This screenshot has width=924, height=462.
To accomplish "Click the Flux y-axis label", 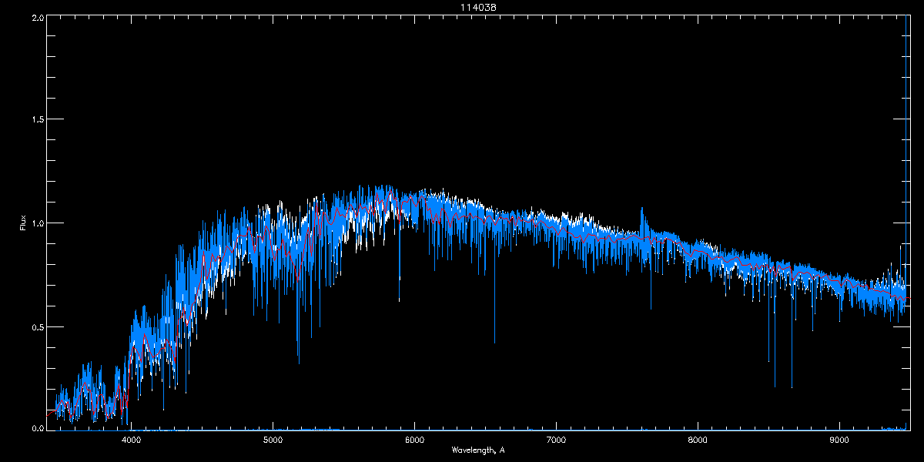I will [23, 223].
